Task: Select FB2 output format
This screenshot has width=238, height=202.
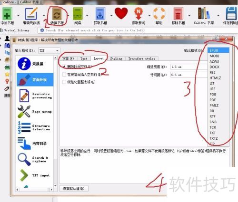Action: click(218, 72)
